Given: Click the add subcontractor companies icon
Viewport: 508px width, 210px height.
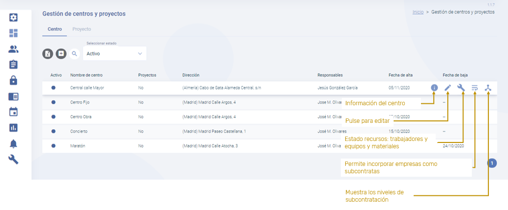Looking at the screenshot, I should point(474,88).
